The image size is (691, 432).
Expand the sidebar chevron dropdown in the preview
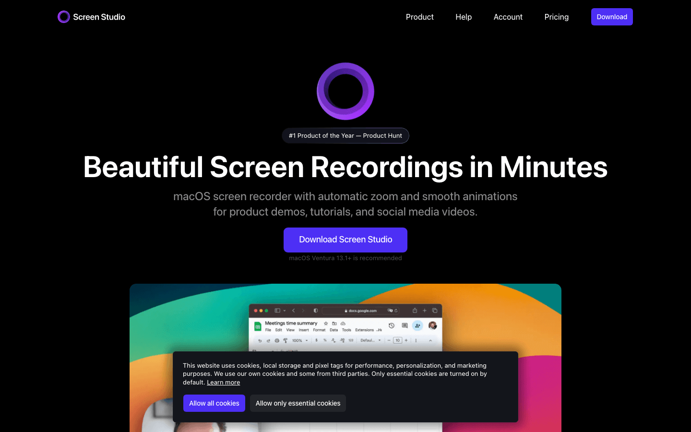point(285,311)
